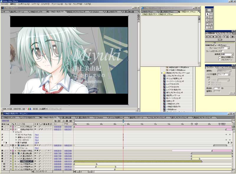The height and width of the screenshot is (174, 236).
Task: Collapse layer 2 五線止め絵 PSD
Action: click(x=11, y=129)
